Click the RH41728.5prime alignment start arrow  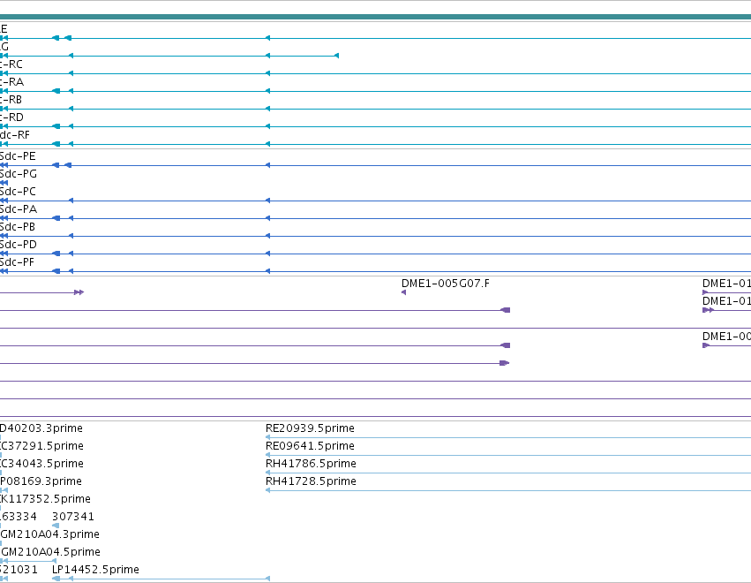click(268, 490)
